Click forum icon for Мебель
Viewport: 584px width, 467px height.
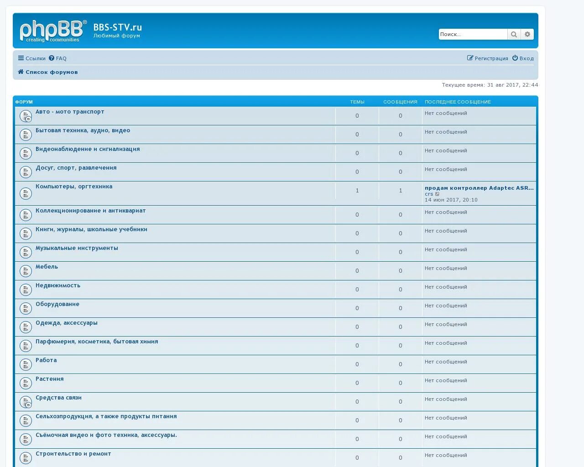(x=26, y=271)
